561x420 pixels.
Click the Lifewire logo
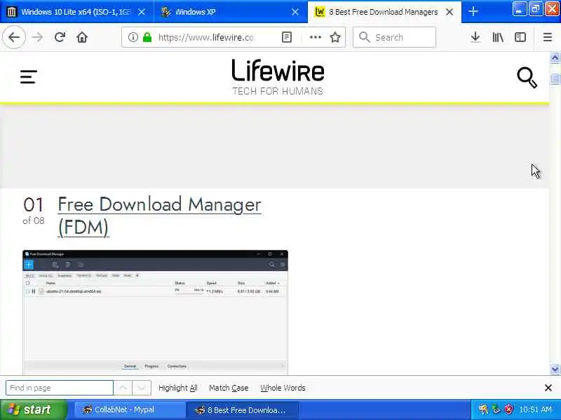(278, 77)
